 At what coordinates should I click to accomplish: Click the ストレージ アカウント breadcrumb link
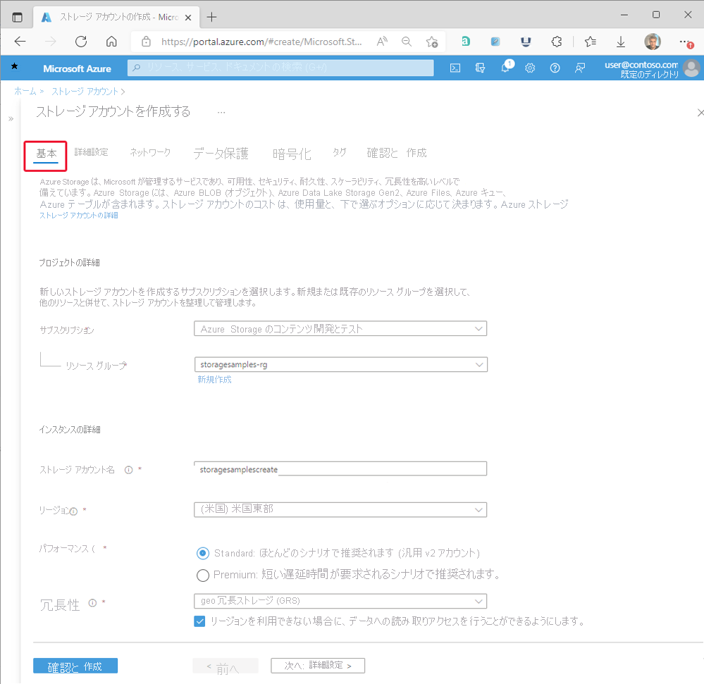[x=85, y=92]
